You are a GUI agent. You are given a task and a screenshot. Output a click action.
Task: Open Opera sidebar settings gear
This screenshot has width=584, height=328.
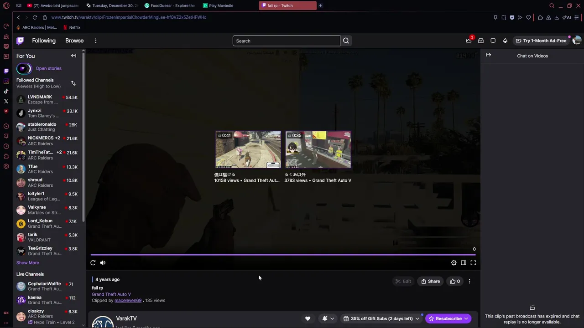coord(6,166)
